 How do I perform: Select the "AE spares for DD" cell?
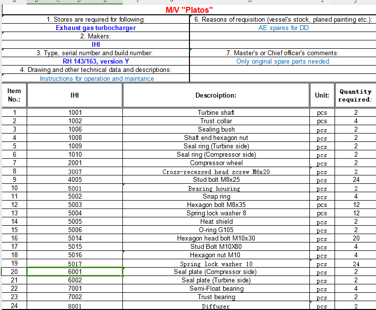click(x=283, y=28)
